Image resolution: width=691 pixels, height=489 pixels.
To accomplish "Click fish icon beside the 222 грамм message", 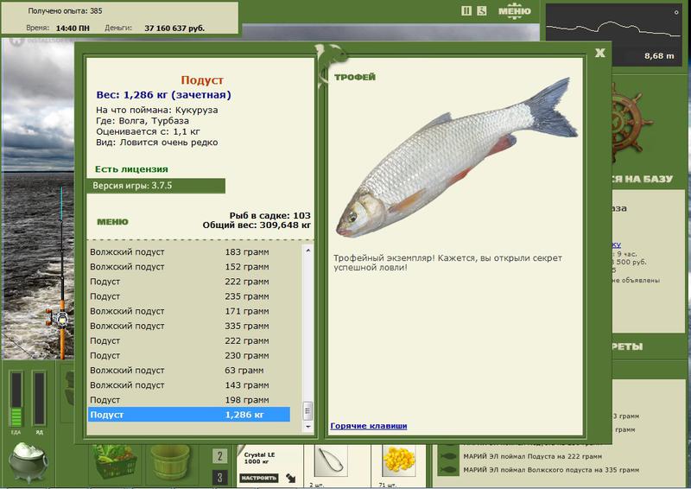I will [448, 456].
